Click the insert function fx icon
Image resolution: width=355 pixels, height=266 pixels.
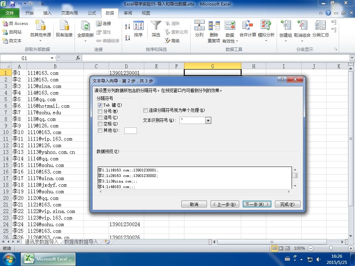tap(78, 58)
